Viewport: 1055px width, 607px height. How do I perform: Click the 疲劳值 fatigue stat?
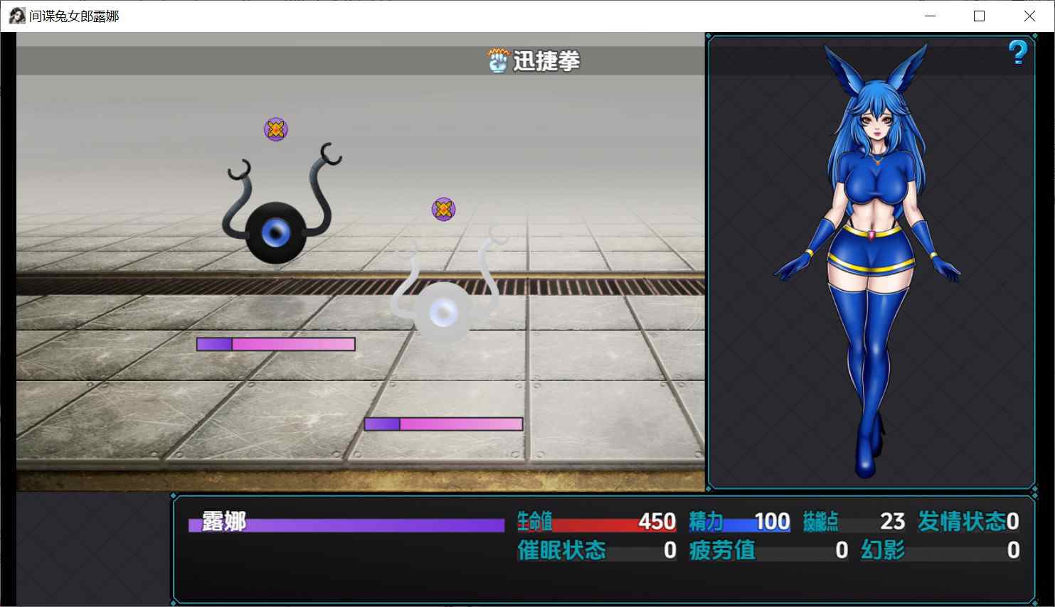pyautogui.click(x=768, y=551)
